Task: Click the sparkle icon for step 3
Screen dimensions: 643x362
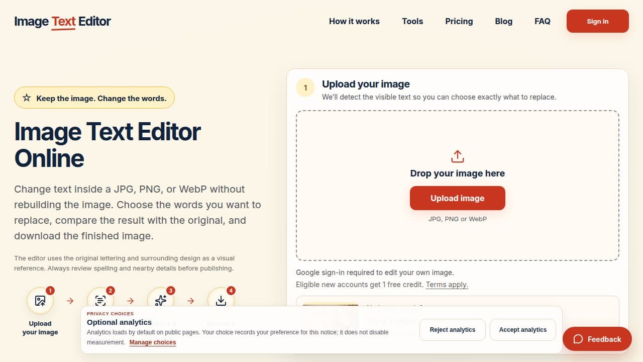Action: tap(161, 301)
